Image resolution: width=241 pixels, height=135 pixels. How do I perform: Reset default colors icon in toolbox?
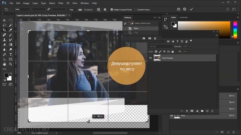[x=5, y=80]
